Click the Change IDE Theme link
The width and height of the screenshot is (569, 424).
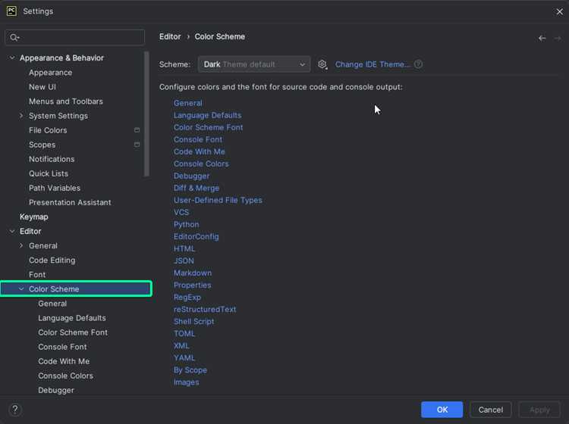[372, 64]
